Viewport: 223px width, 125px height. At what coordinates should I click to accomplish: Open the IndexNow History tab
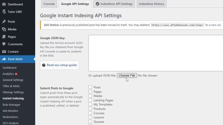[x=152, y=4]
